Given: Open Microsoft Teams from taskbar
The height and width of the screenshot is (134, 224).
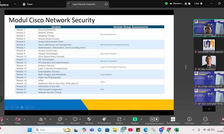Looking at the screenshot, I should [x=92, y=130].
